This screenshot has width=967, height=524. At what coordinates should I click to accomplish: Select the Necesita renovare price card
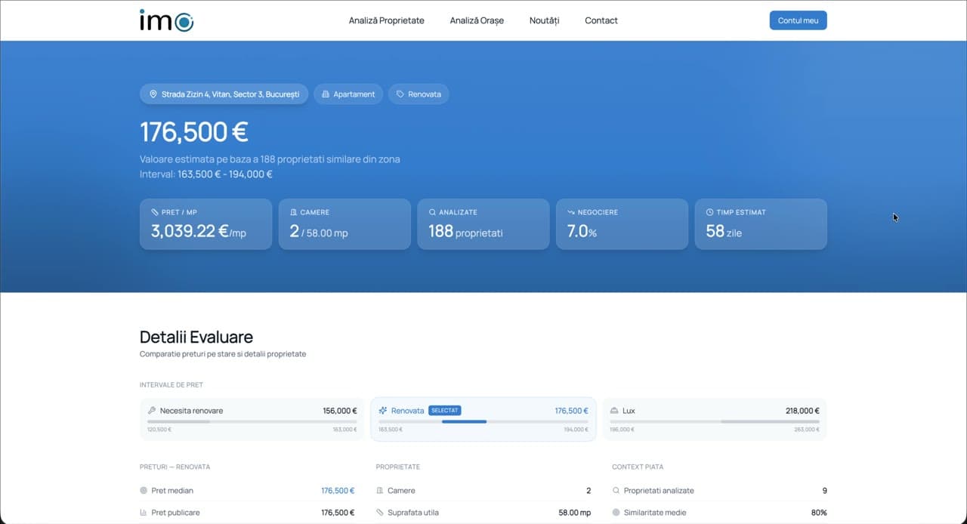[252, 419]
